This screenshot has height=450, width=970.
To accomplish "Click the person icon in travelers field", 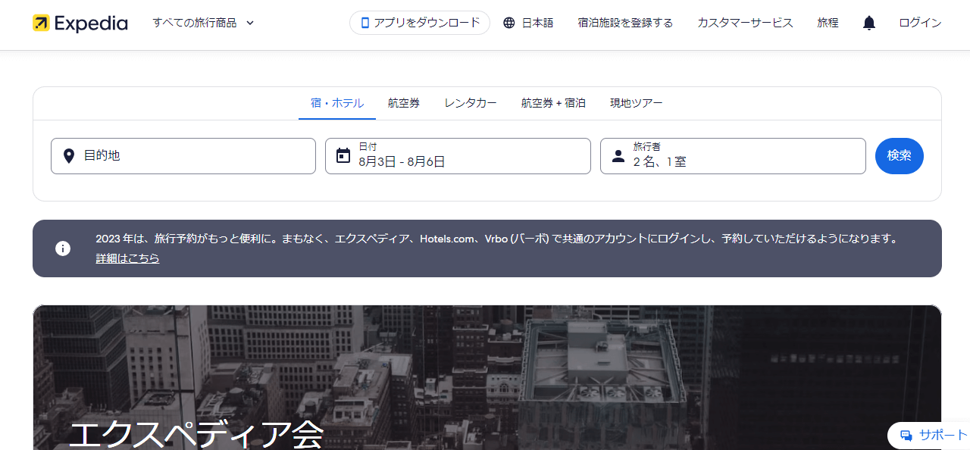I will coord(618,156).
